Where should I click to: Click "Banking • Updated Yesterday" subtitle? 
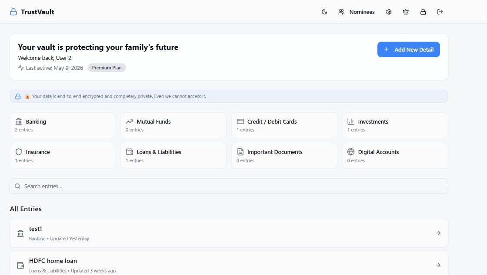(59, 239)
